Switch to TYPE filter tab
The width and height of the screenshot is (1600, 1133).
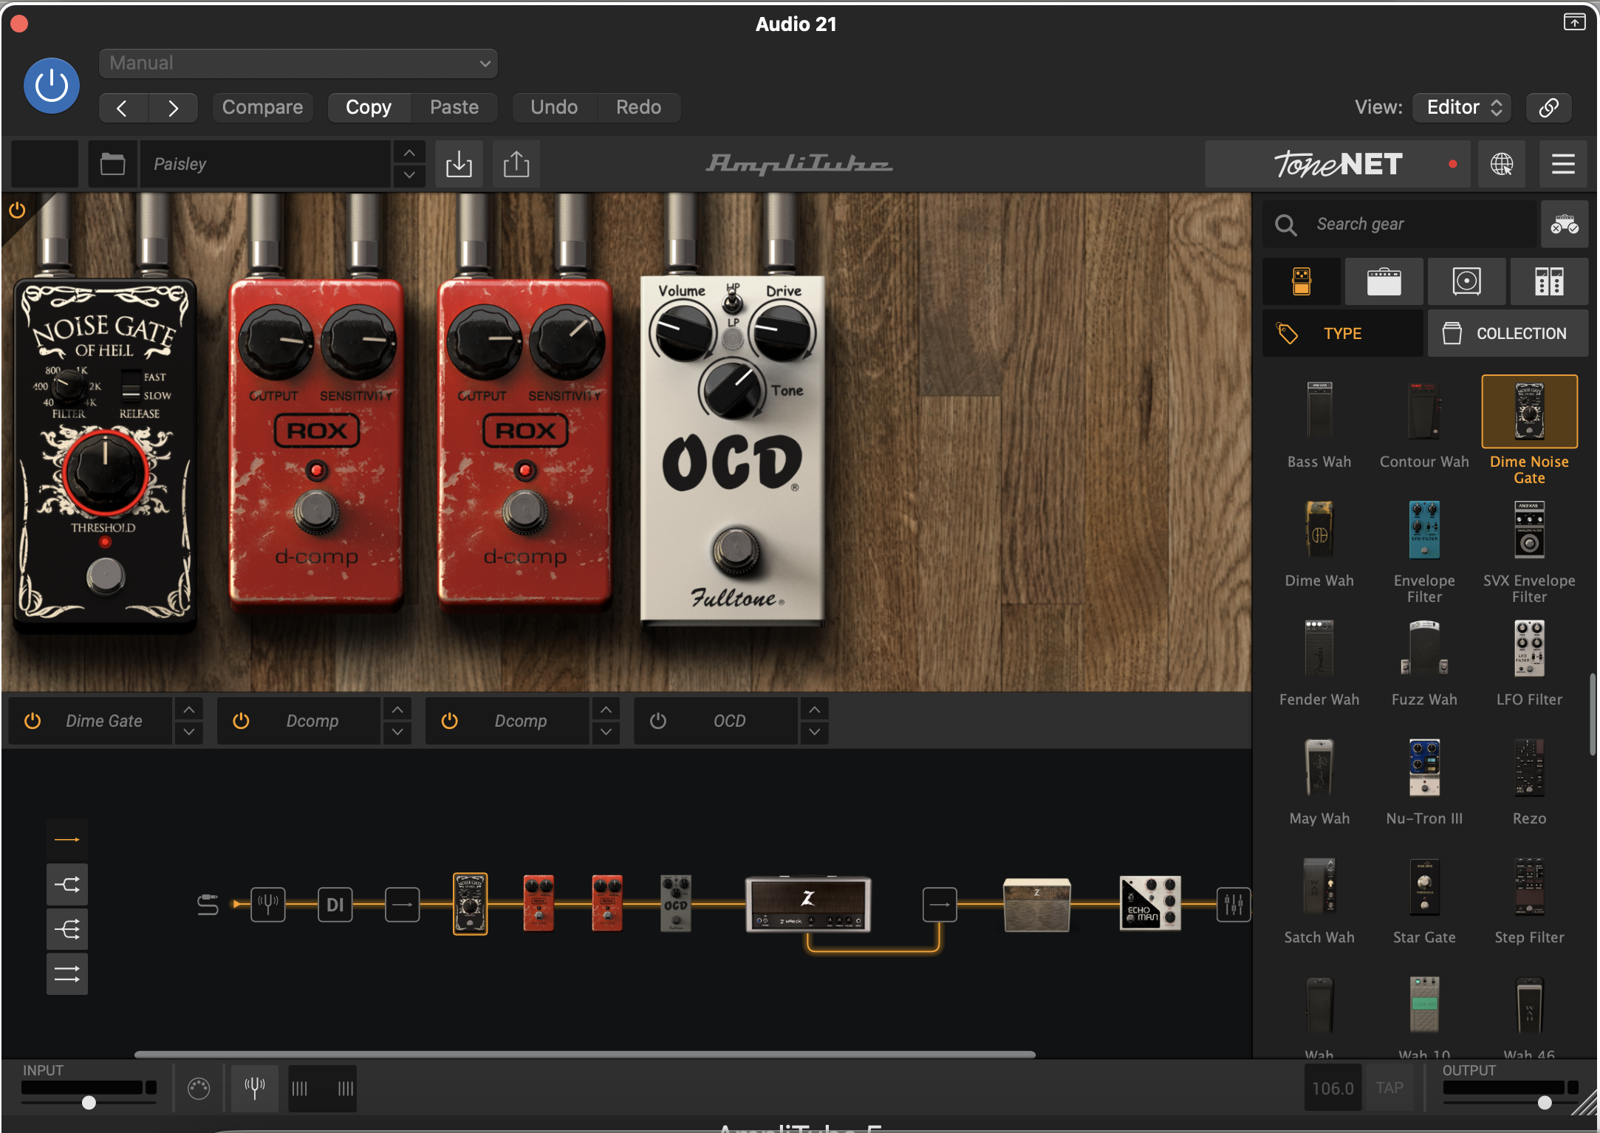pos(1342,334)
